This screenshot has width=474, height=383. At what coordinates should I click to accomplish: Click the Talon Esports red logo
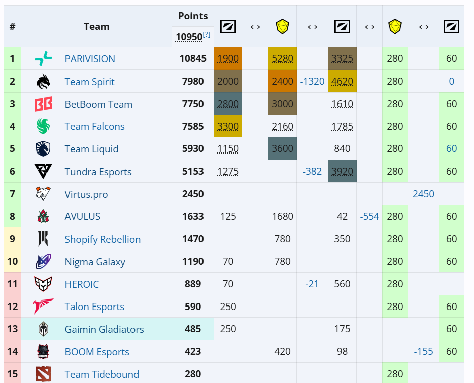click(43, 307)
